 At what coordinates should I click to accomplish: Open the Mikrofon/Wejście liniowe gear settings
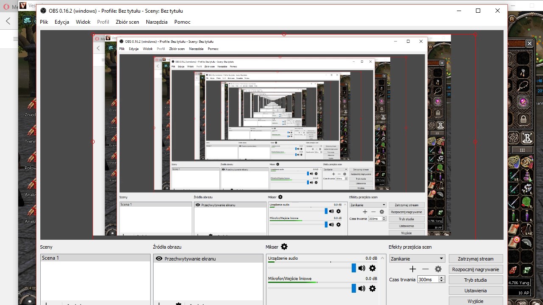(372, 288)
